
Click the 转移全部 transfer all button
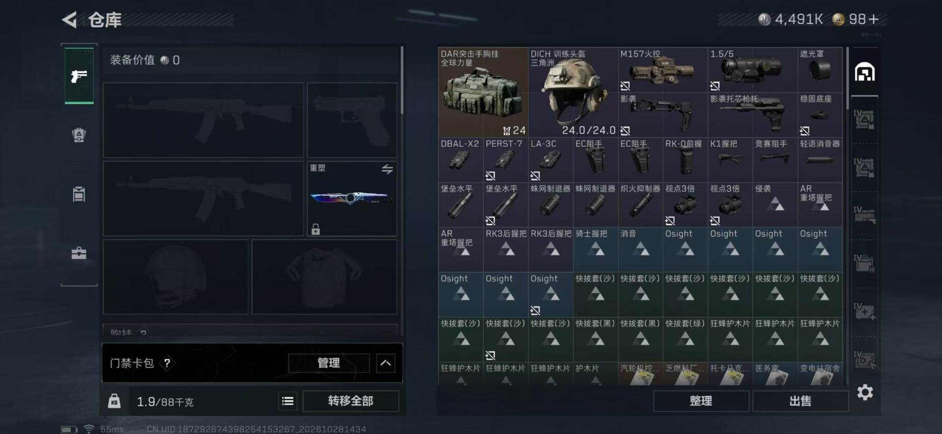351,401
